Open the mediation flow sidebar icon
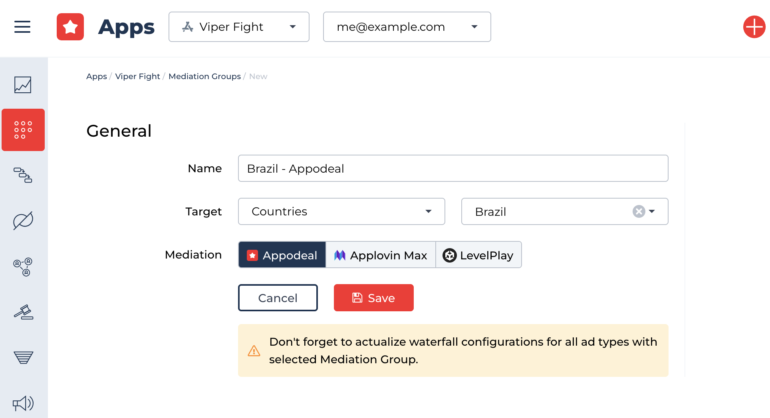 pos(23,175)
